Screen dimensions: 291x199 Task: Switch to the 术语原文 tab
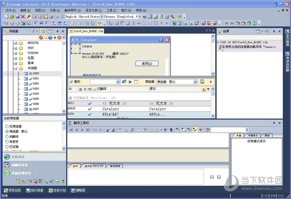click(x=253, y=135)
